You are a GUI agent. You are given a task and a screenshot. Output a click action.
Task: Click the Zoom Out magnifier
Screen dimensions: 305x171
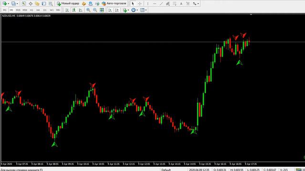(95, 10)
